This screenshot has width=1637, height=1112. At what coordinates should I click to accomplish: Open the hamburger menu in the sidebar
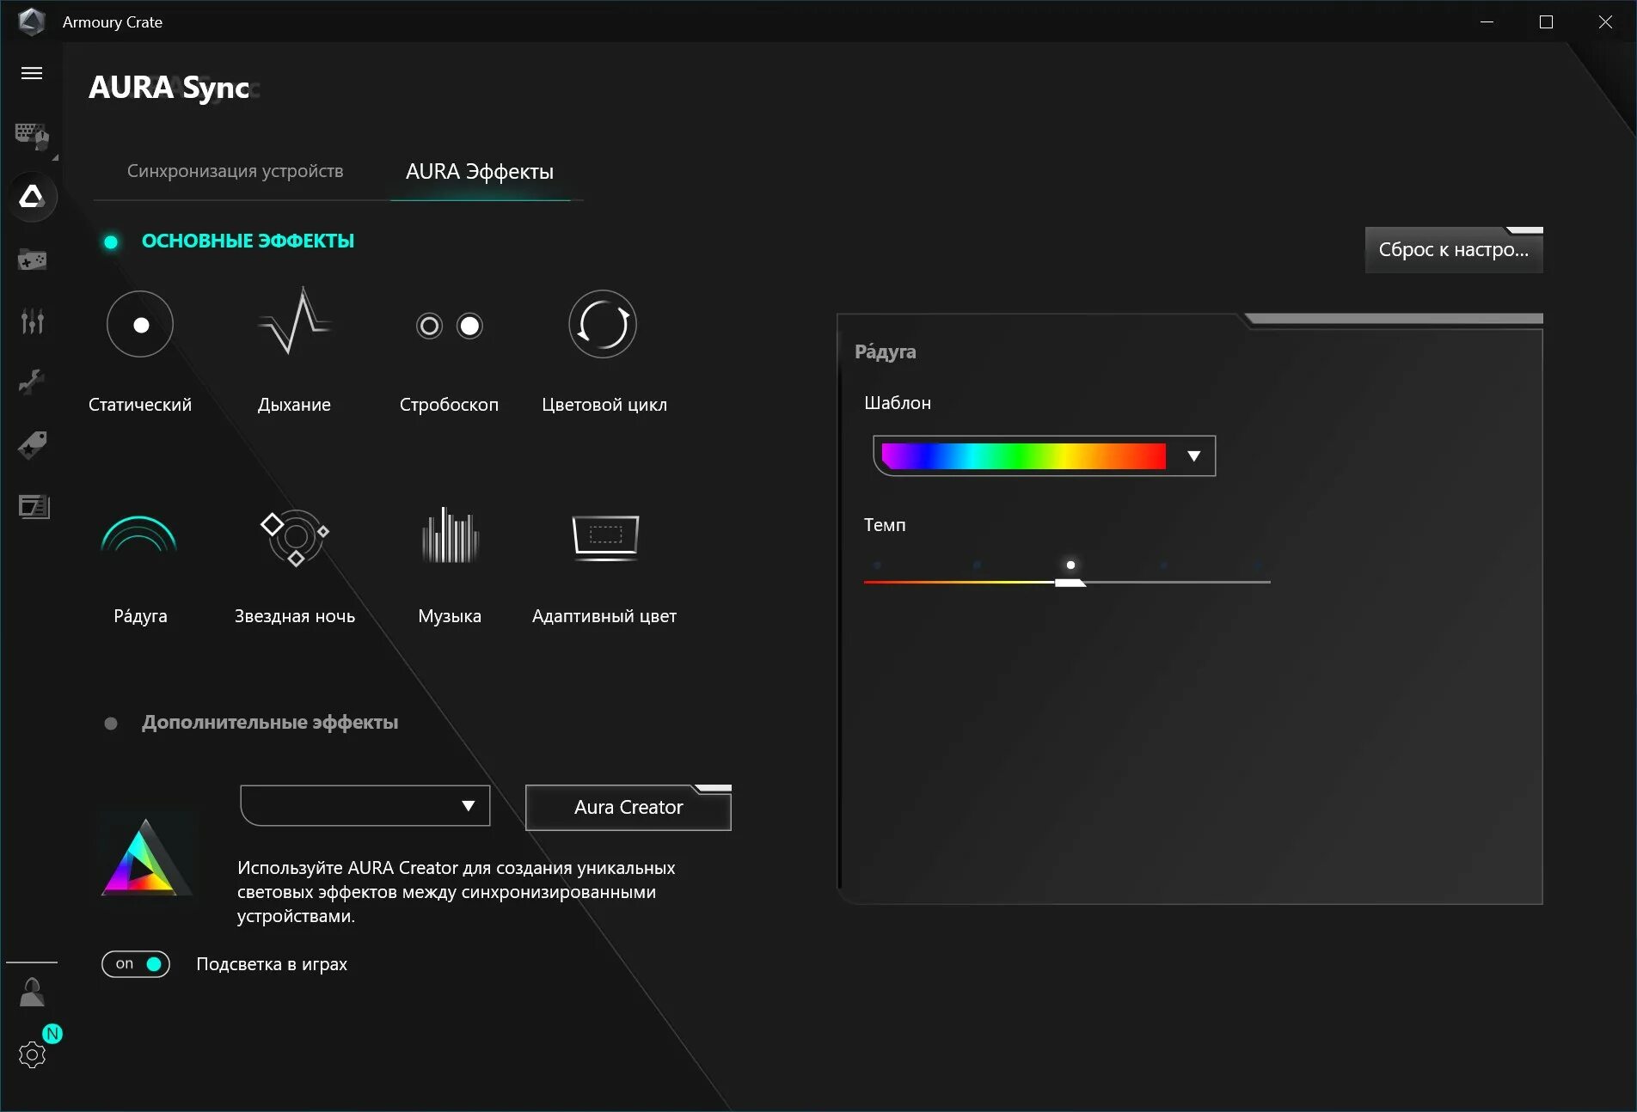[x=32, y=73]
